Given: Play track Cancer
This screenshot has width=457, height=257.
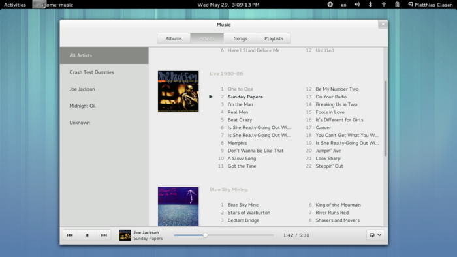Looking at the screenshot, I should pyautogui.click(x=323, y=127).
